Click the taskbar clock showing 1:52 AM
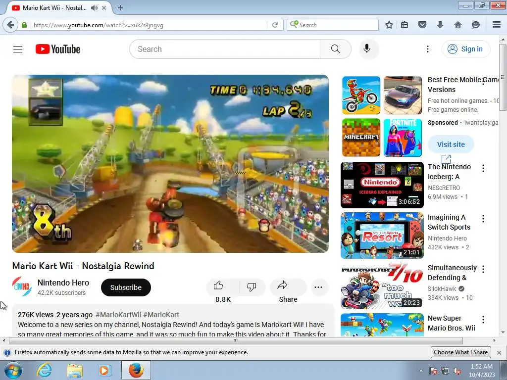 click(482, 370)
